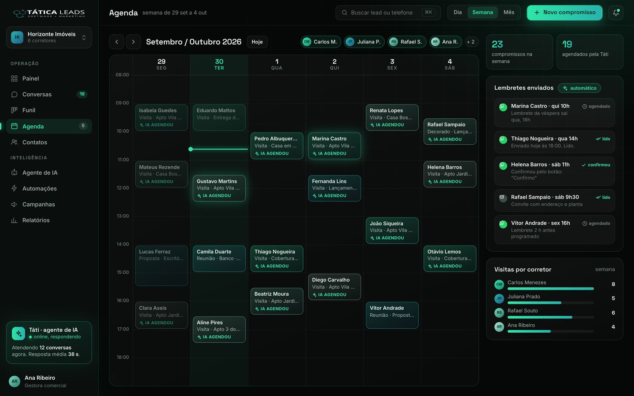Open Gustavo Martins appointment card
634x396 pixels.
pyautogui.click(x=219, y=188)
